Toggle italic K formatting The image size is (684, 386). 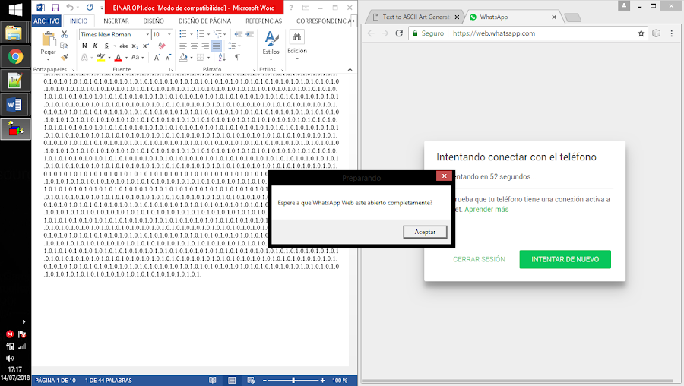[x=95, y=46]
